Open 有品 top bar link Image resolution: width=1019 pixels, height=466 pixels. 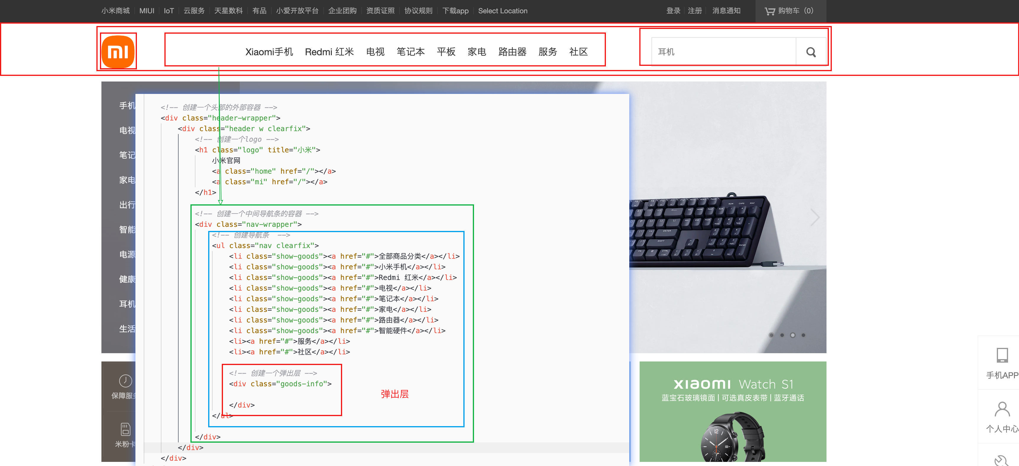(260, 11)
